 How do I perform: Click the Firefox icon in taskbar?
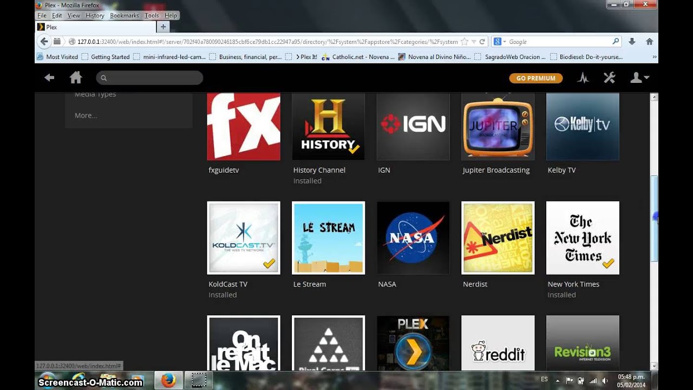168,381
